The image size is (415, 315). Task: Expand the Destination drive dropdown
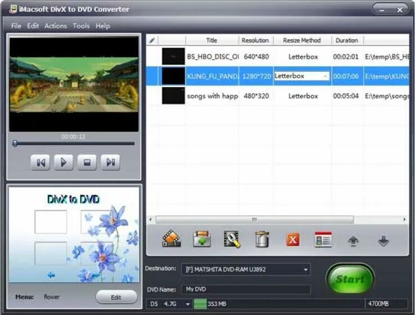point(306,270)
